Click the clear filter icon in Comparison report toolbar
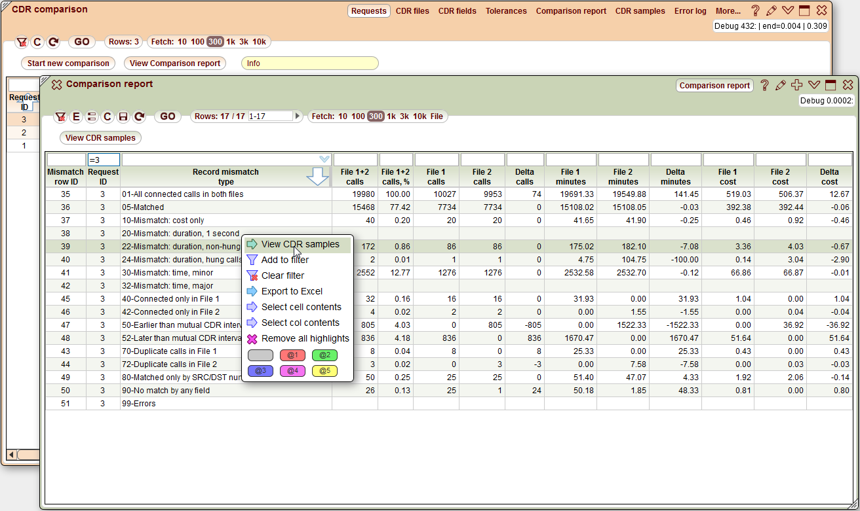The width and height of the screenshot is (860, 511). pyautogui.click(x=60, y=116)
